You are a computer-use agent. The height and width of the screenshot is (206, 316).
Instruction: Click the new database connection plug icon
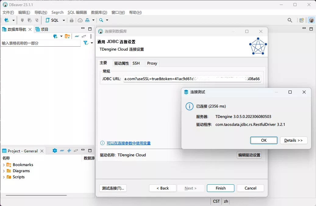[x=7, y=20]
